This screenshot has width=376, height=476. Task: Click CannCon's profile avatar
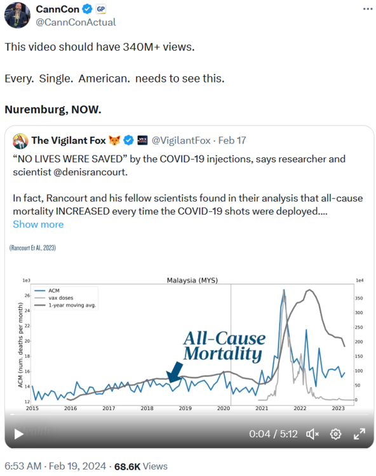(17, 15)
